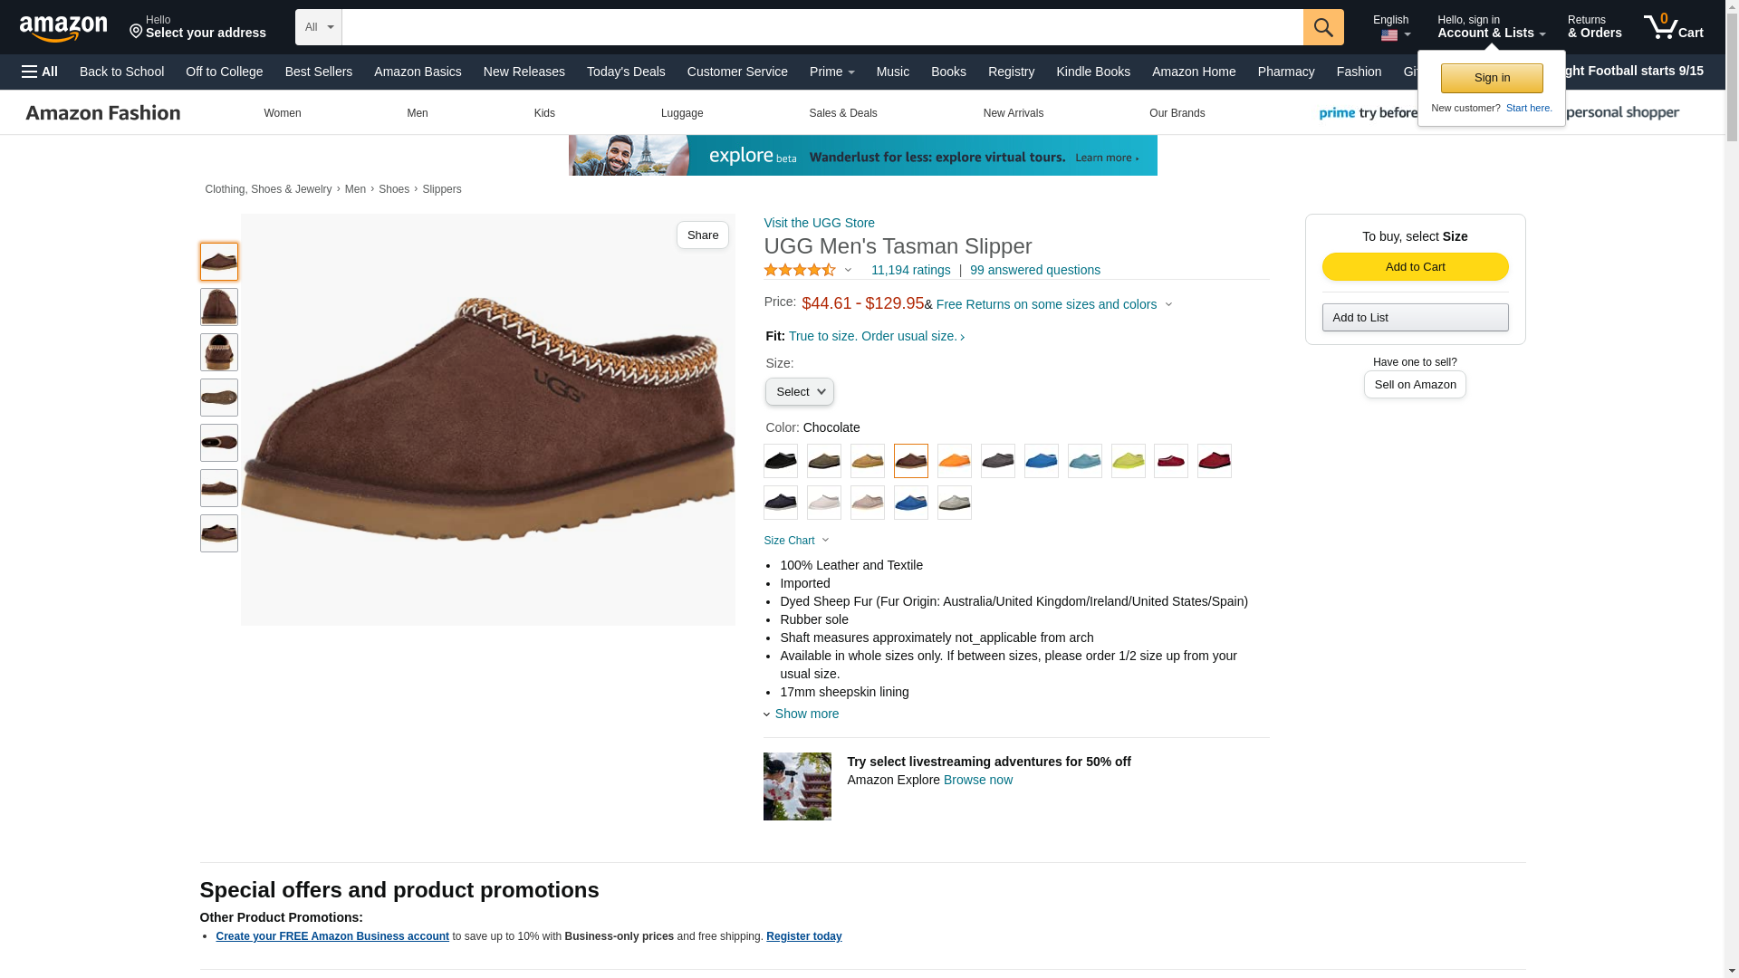Image resolution: width=1739 pixels, height=978 pixels.
Task: Click the slipper sole view thumbnail
Action: coord(219,398)
